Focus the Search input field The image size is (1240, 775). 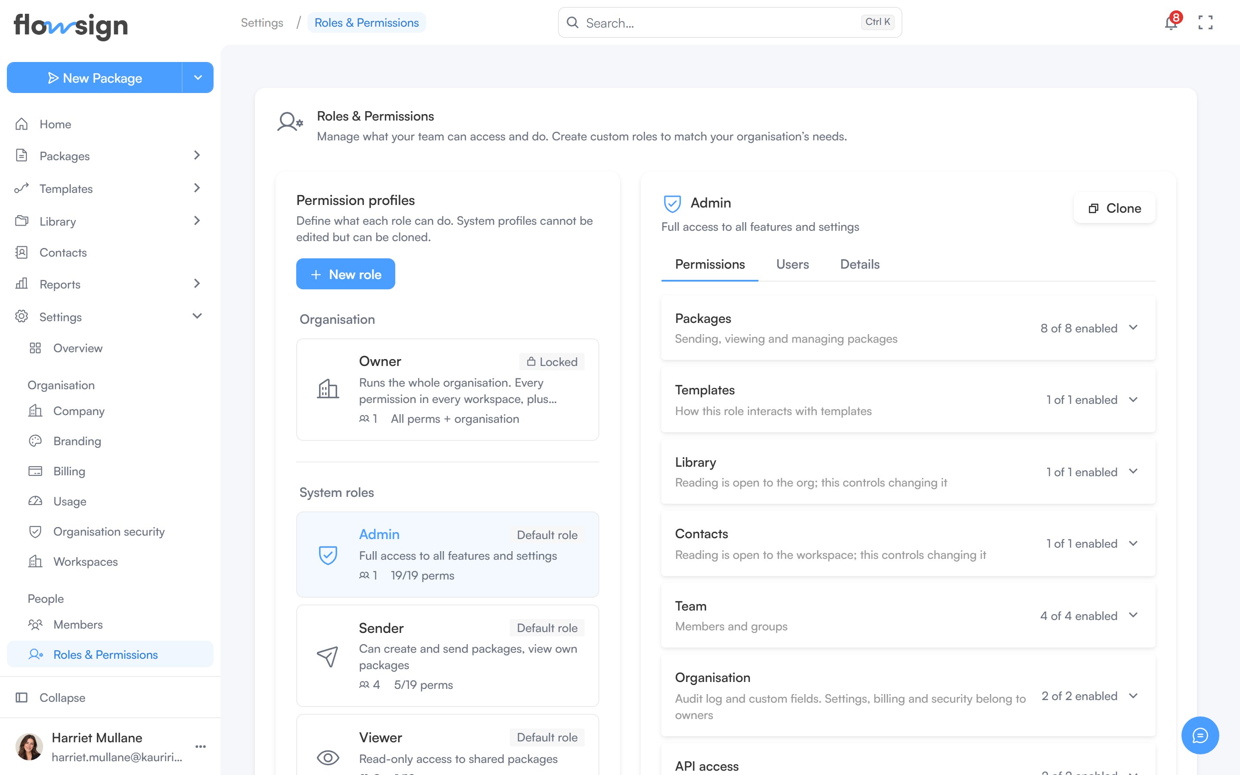point(730,22)
